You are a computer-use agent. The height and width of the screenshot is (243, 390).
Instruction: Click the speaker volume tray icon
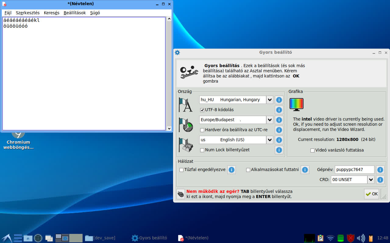coord(361,238)
